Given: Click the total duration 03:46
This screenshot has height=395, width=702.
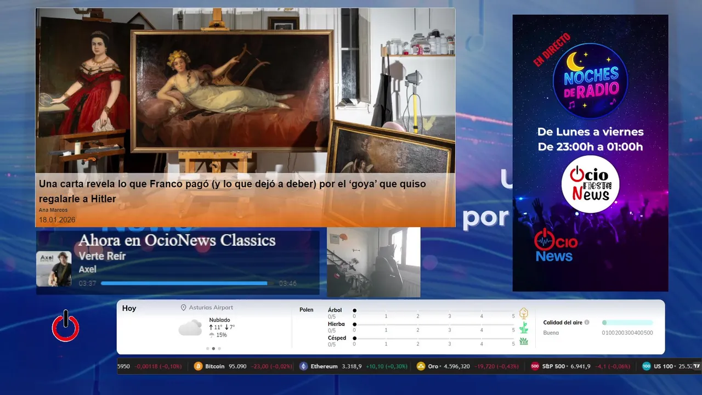Looking at the screenshot, I should point(288,284).
